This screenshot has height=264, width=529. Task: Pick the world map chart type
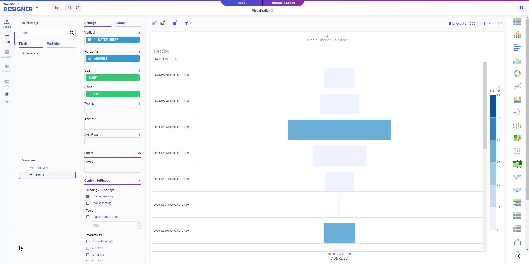pyautogui.click(x=517, y=177)
